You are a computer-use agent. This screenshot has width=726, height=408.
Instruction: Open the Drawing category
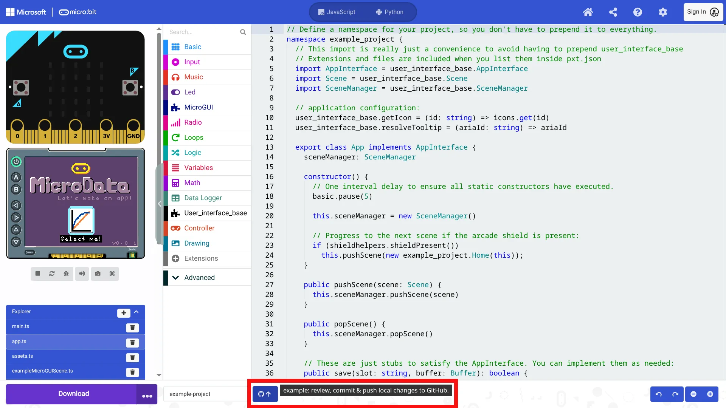(207, 243)
